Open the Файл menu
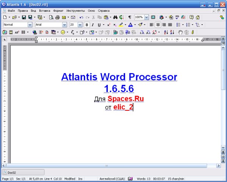This screenshot has height=182, width=227. click(x=11, y=11)
